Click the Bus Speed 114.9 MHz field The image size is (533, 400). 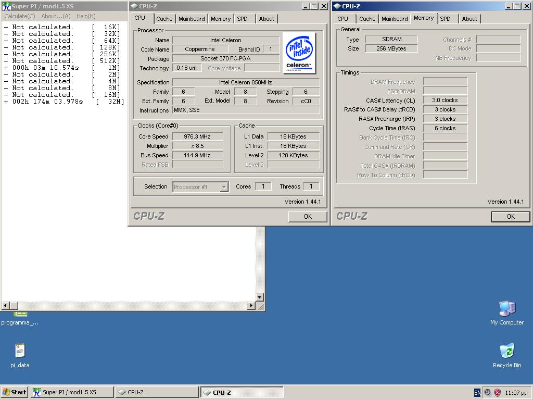click(x=197, y=155)
